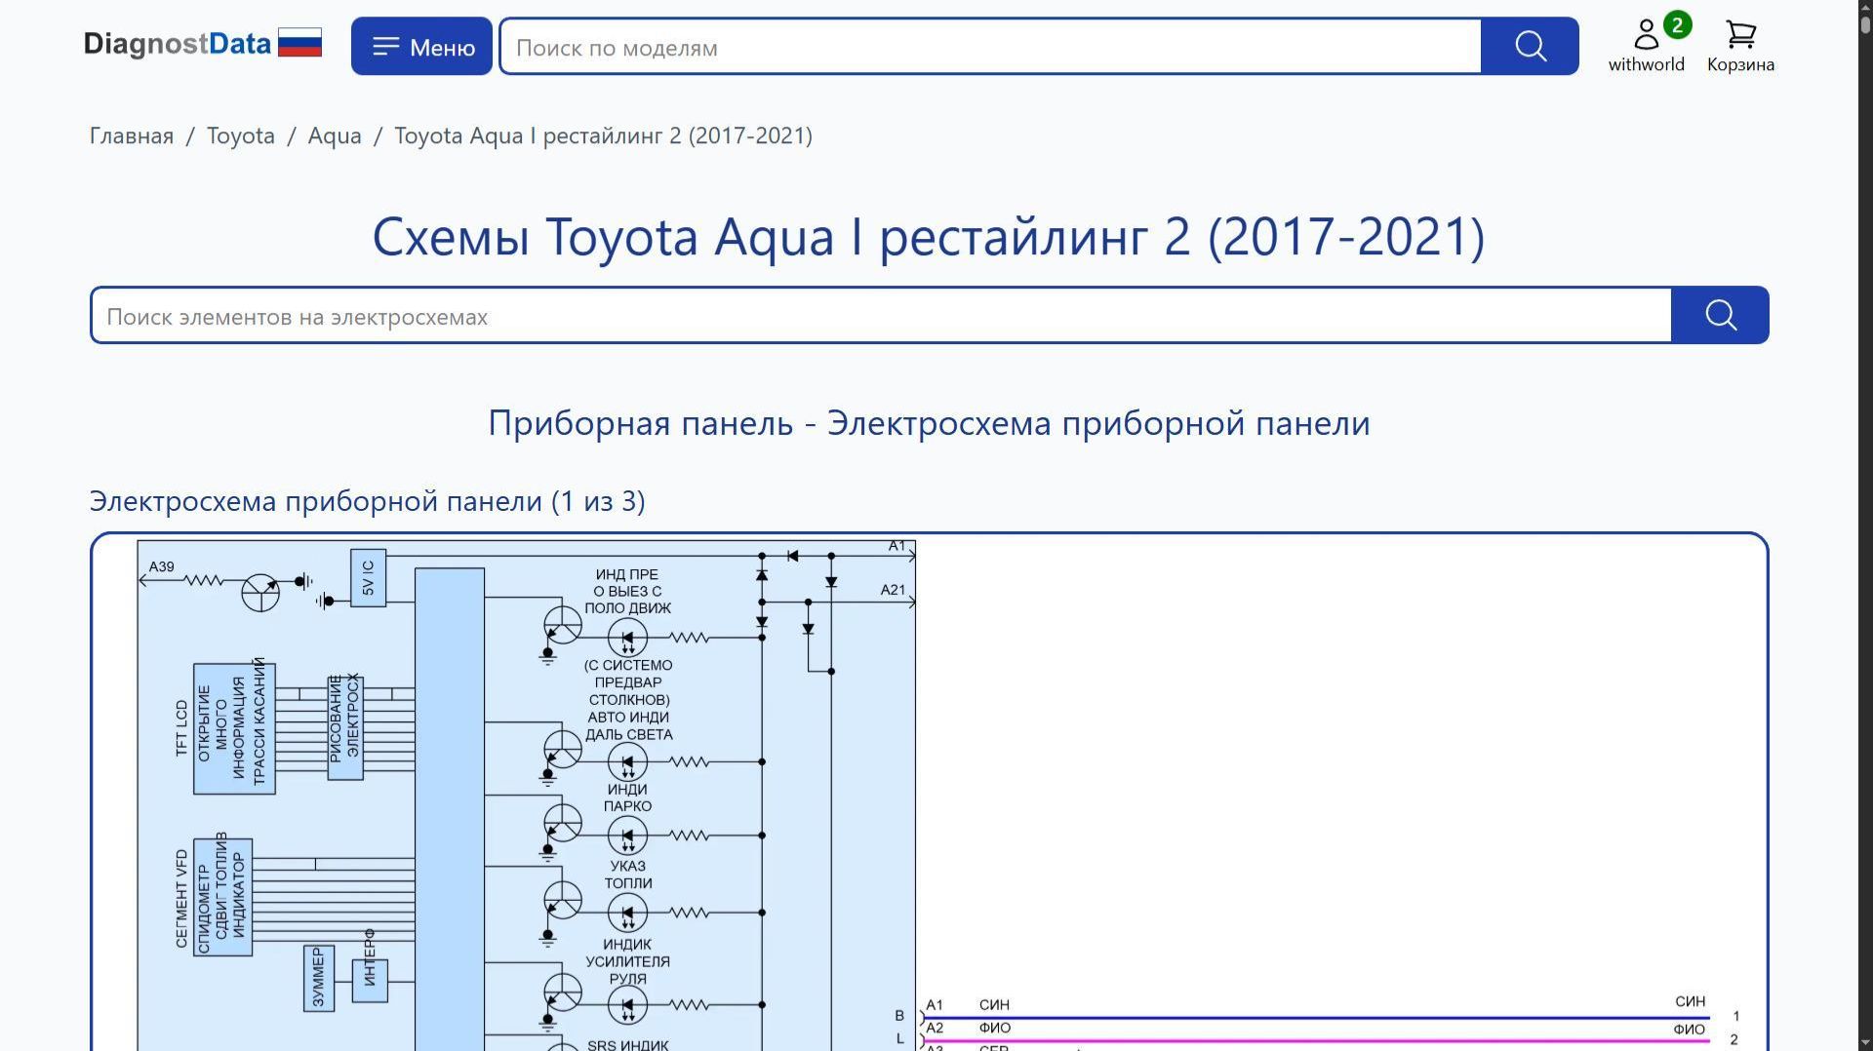Click the 5V IC block in diagram
Screen dimensions: 1873x1051
pos(368,578)
